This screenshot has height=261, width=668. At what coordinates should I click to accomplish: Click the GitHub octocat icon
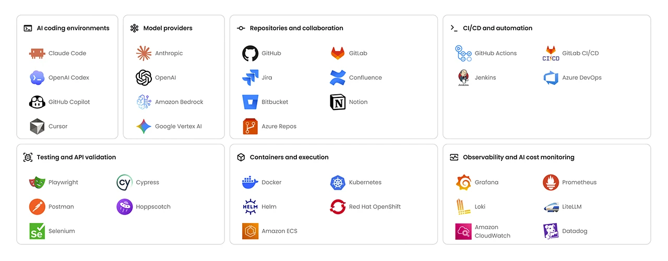250,53
